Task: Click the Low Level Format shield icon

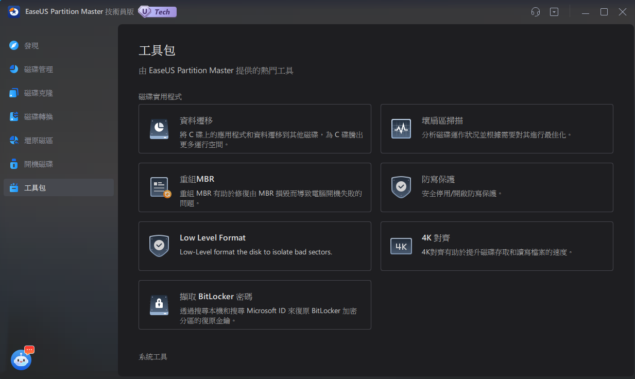Action: (x=159, y=246)
